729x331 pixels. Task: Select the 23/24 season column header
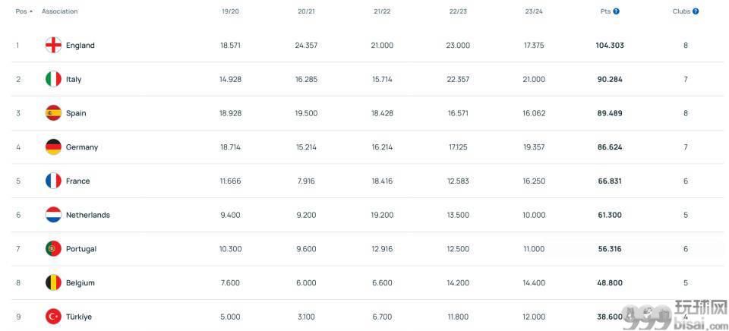coord(534,11)
